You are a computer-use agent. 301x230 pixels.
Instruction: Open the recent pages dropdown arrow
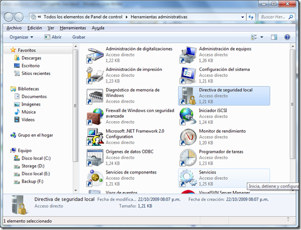[26, 17]
